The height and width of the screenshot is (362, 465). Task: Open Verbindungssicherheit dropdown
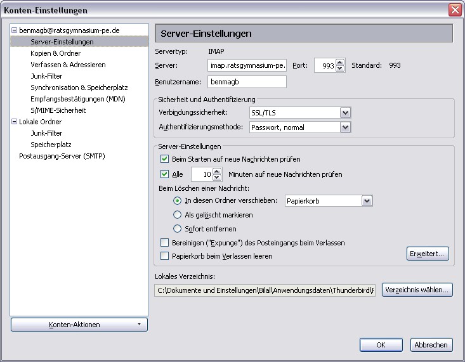pyautogui.click(x=345, y=112)
